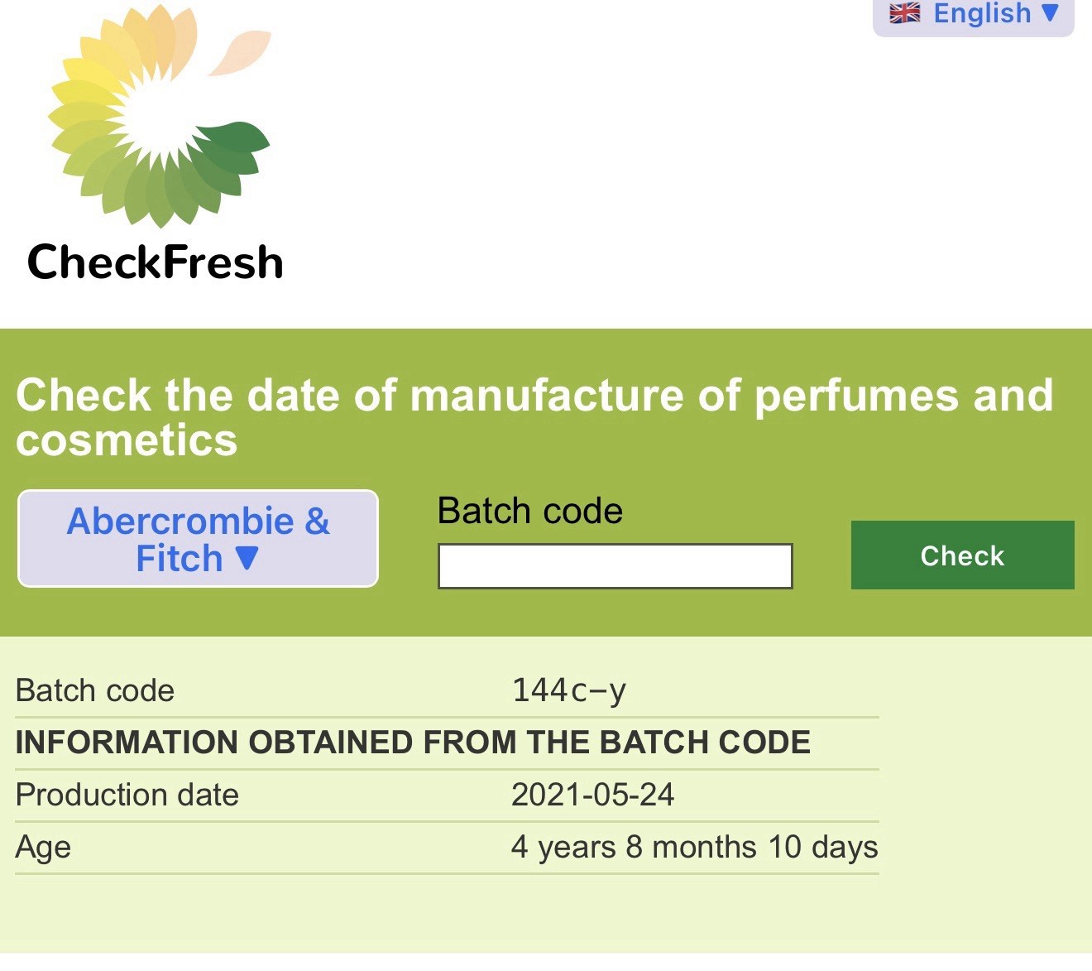Select the batch code value 144c-y
The image size is (1092, 971).
pos(569,690)
